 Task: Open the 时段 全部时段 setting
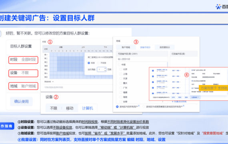click(23, 60)
